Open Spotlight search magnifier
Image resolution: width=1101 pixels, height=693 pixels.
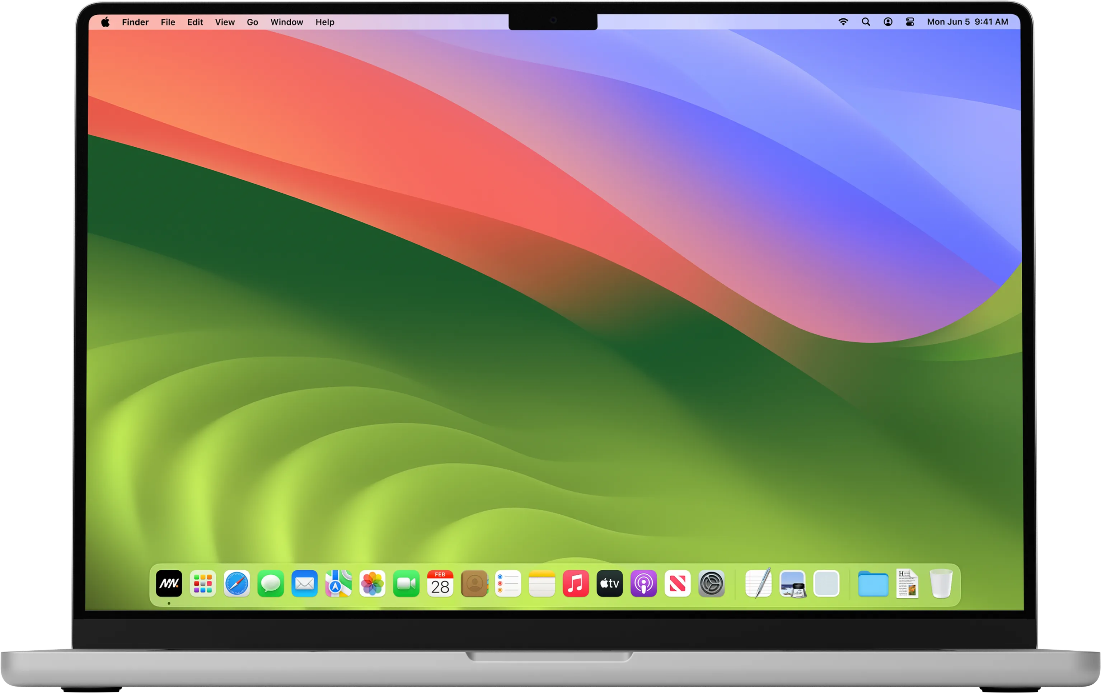click(x=866, y=22)
